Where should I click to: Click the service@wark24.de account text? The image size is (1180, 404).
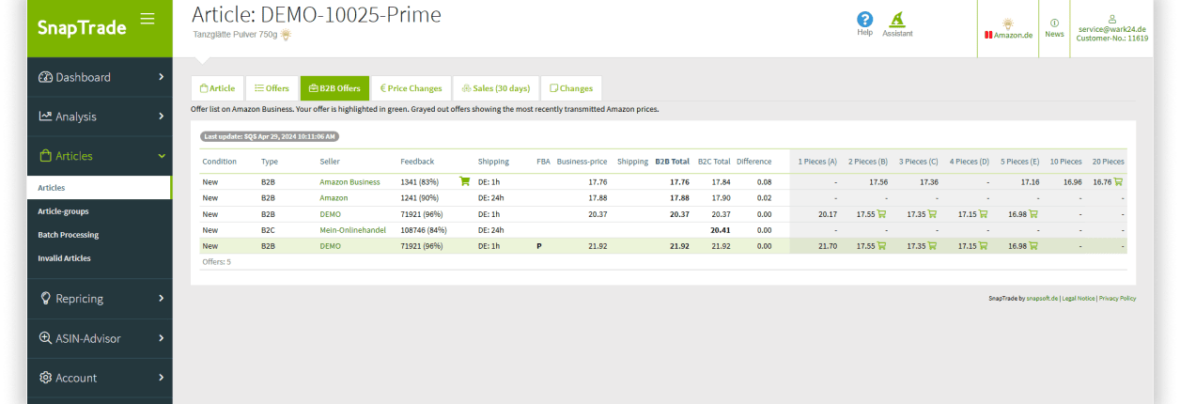tap(1112, 29)
